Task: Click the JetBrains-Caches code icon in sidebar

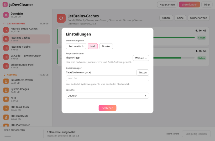Action: [x=6, y=39]
